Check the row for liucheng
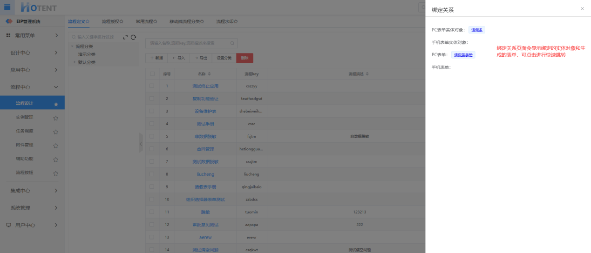 (152, 174)
